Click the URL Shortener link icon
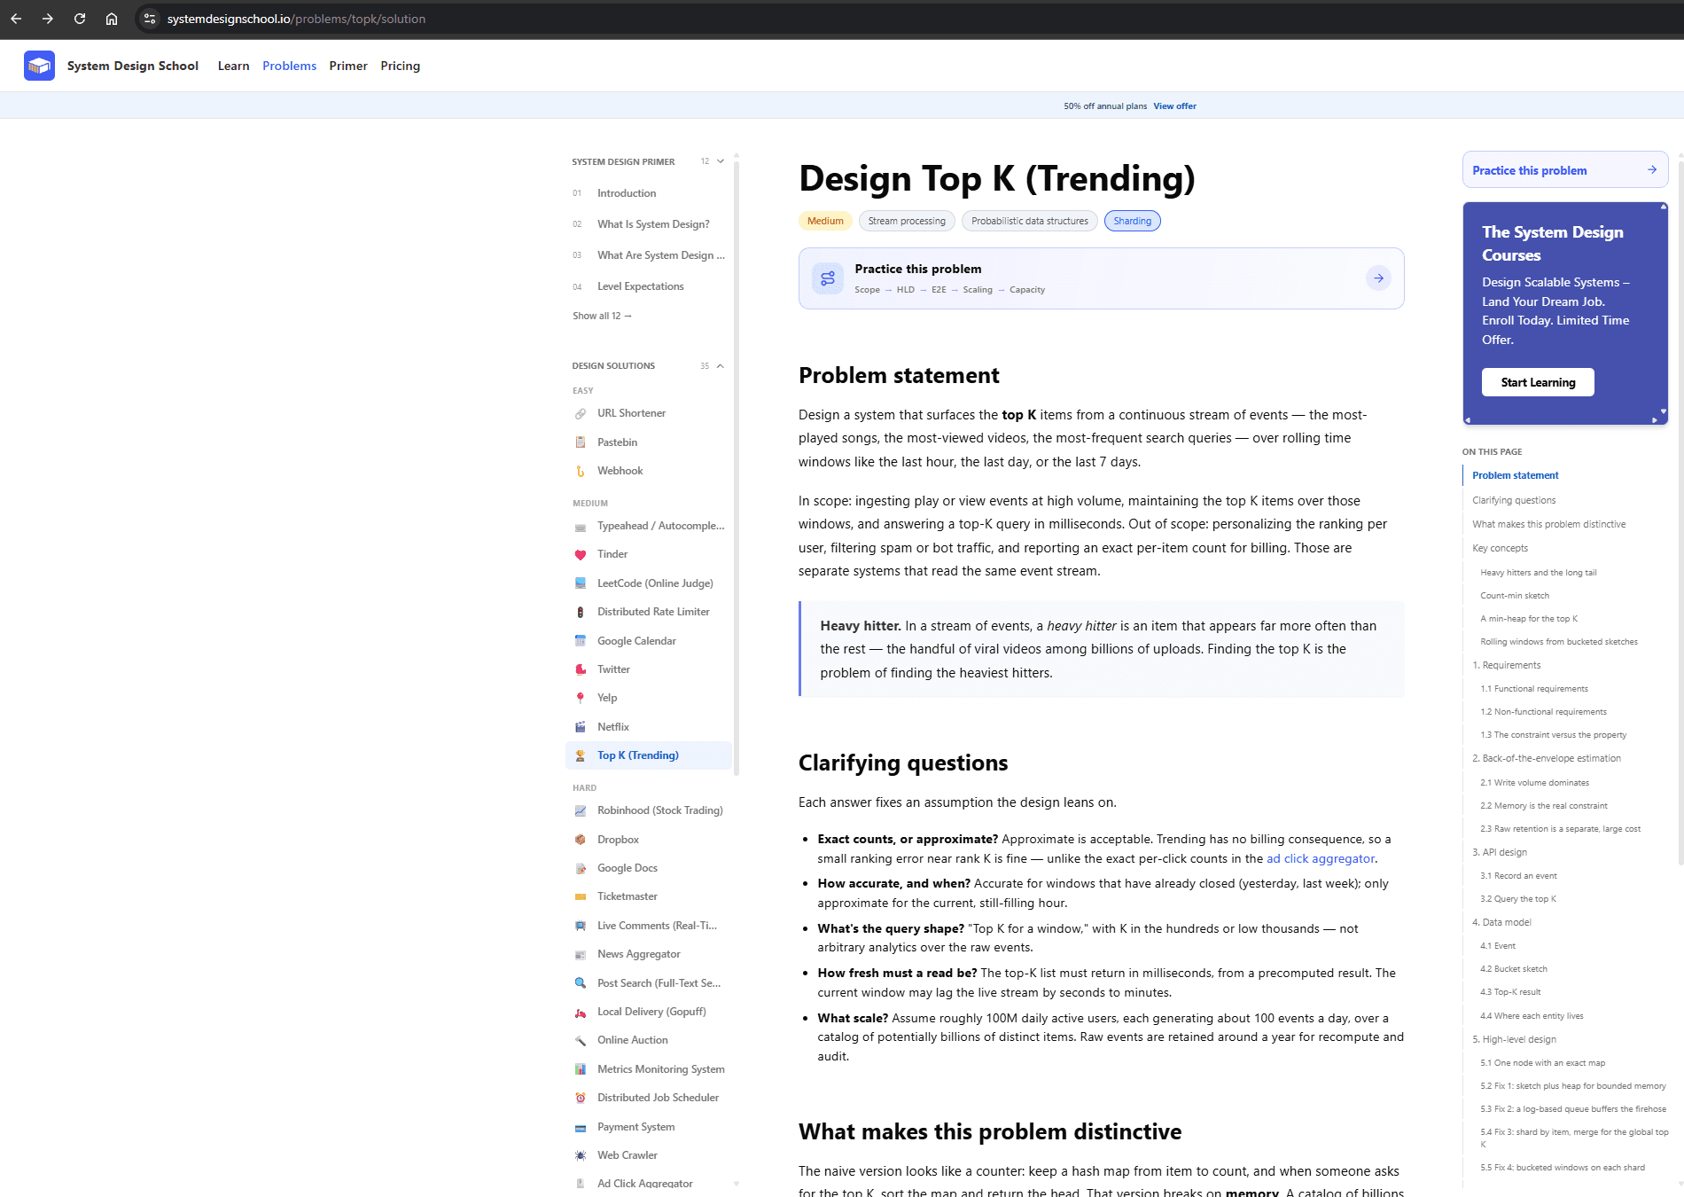This screenshot has height=1197, width=1684. [581, 413]
